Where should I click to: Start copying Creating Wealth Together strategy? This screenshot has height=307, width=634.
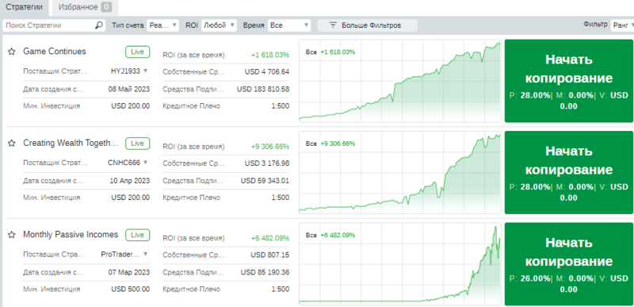(x=568, y=172)
